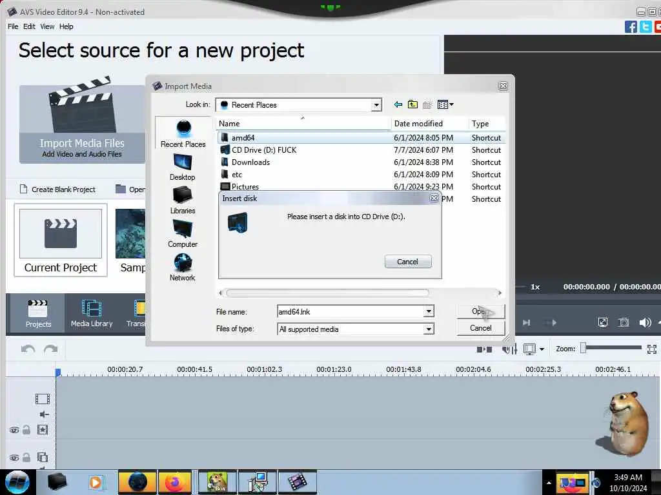Click the horizontal scrollbar in file list
Screen dimensions: 661x495
click(327, 293)
